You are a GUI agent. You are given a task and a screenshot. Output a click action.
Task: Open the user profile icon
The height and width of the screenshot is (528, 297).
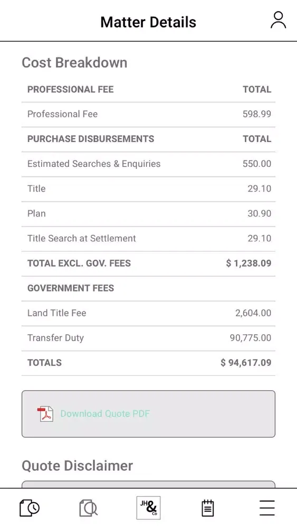[x=278, y=20]
